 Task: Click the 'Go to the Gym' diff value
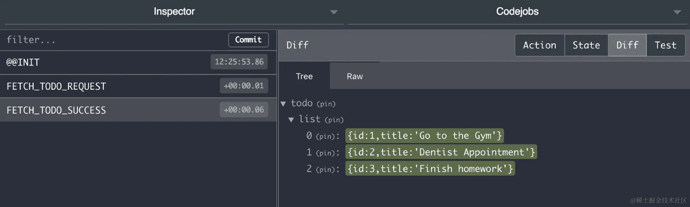pyautogui.click(x=425, y=136)
